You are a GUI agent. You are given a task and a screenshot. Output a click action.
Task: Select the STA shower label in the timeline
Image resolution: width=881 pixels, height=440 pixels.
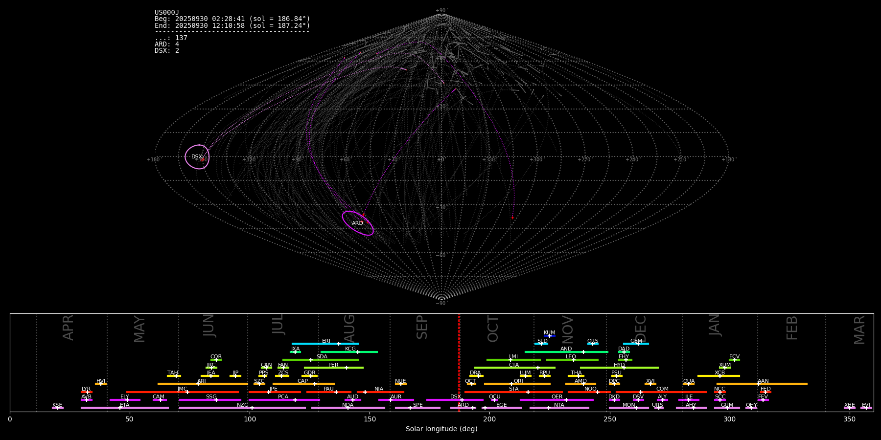click(x=513, y=389)
